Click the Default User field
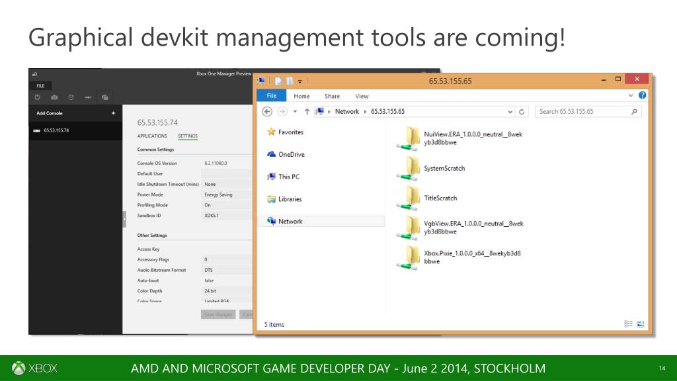This screenshot has height=381, width=677. click(x=227, y=174)
